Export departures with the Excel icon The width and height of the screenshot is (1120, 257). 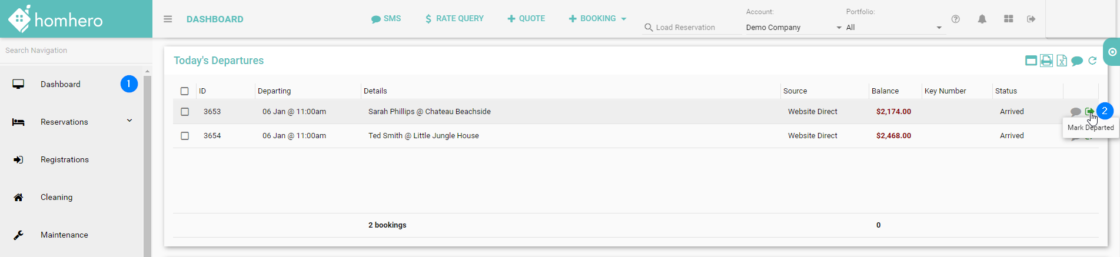tap(1062, 61)
